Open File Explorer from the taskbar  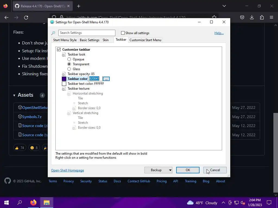tap(47, 203)
